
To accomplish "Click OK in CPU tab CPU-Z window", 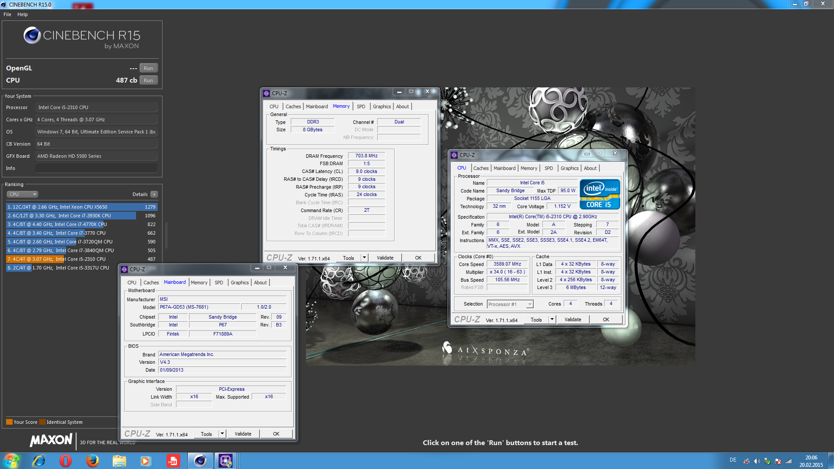I will coord(606,319).
